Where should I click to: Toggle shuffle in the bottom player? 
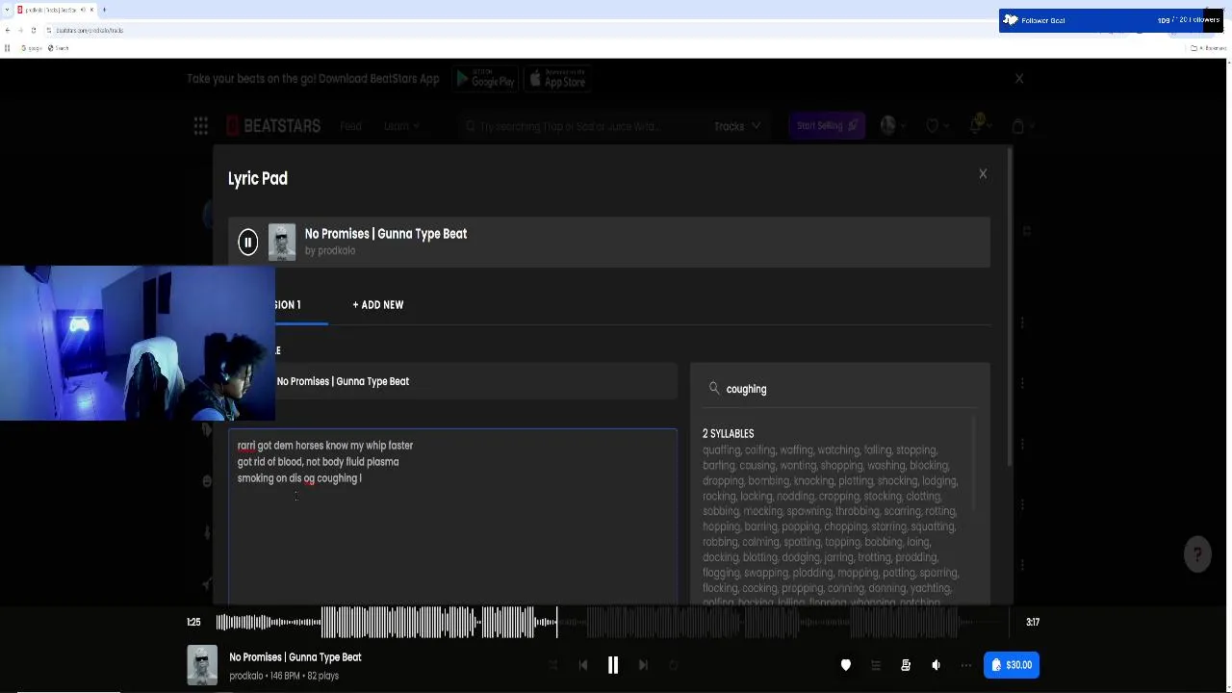tap(552, 665)
